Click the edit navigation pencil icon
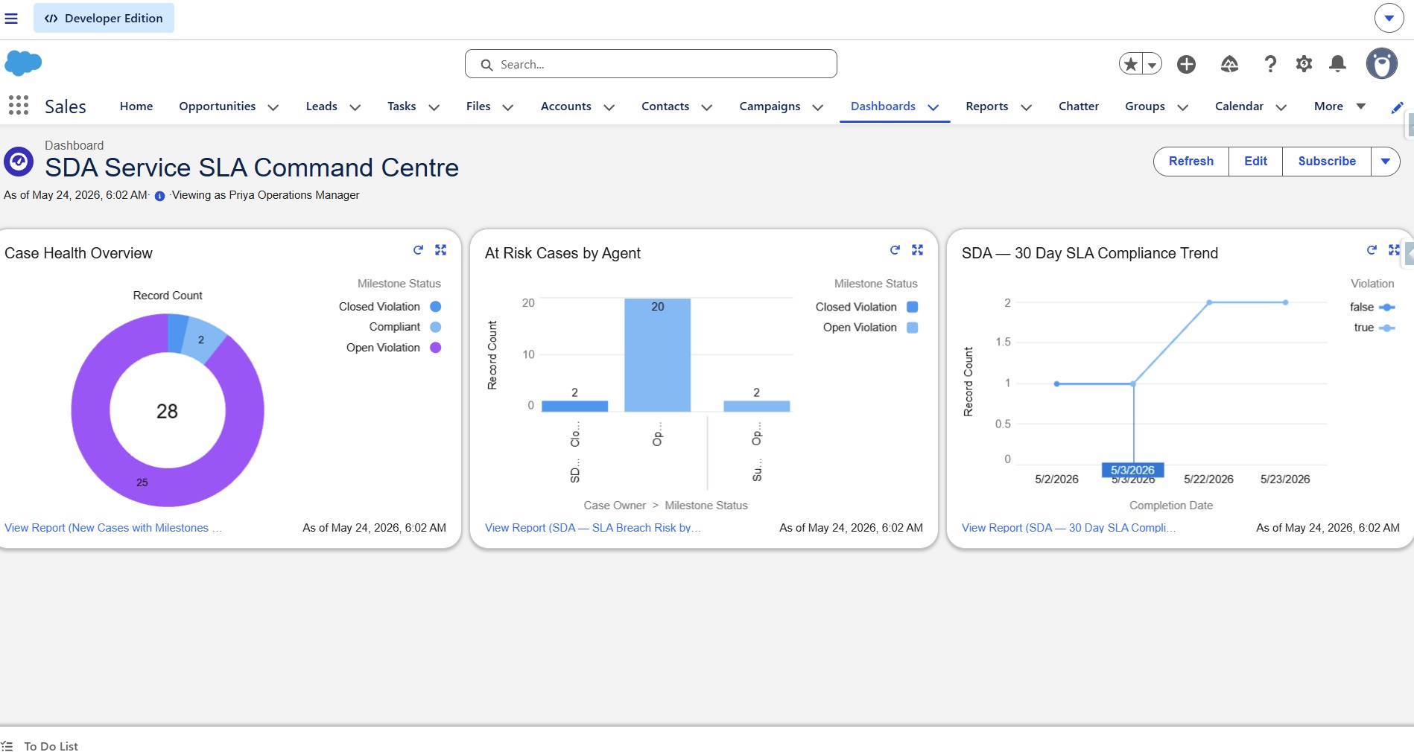 [x=1398, y=108]
